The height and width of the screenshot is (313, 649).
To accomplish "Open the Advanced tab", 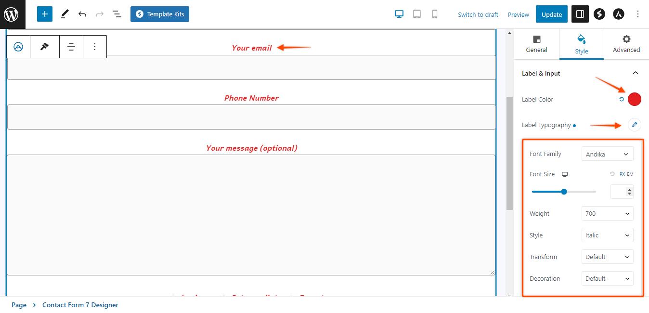I will 626,44.
